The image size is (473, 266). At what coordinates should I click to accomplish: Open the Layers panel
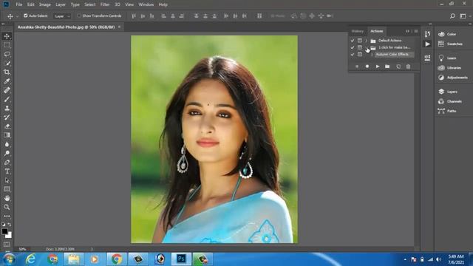point(449,92)
